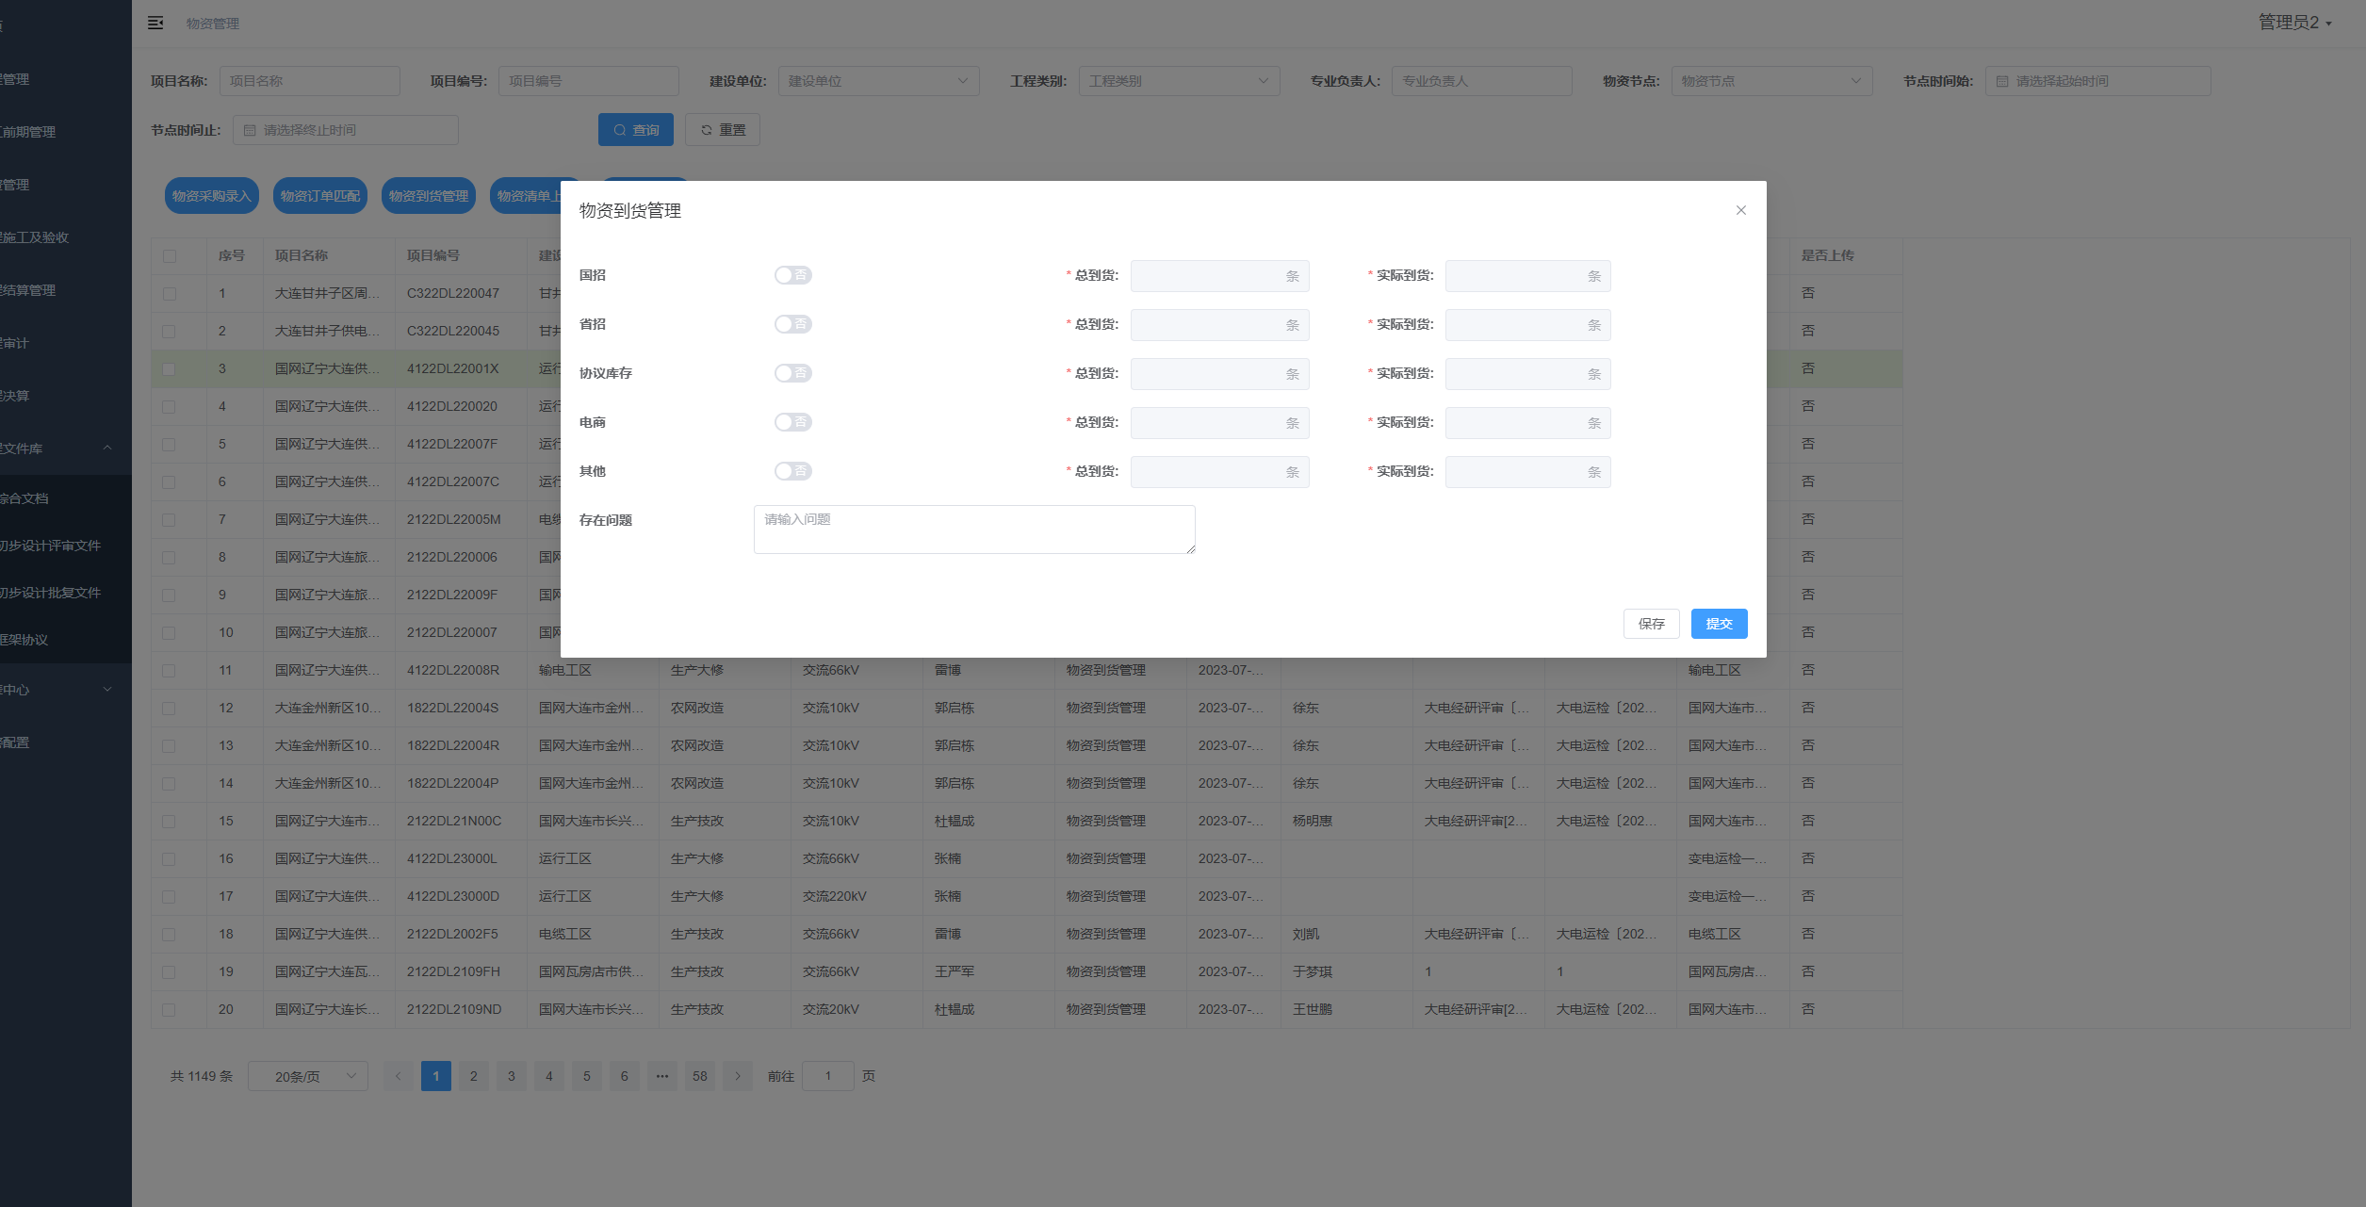Image resolution: width=2366 pixels, height=1207 pixels.
Task: Open 初步设计批复文件 in sidebar
Action: coord(66,593)
